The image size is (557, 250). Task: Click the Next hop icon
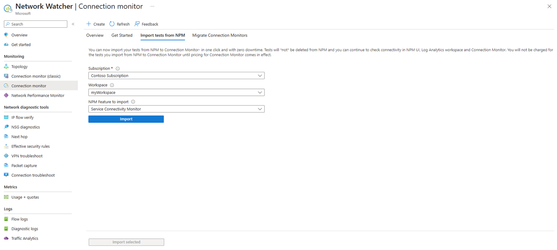[6, 137]
